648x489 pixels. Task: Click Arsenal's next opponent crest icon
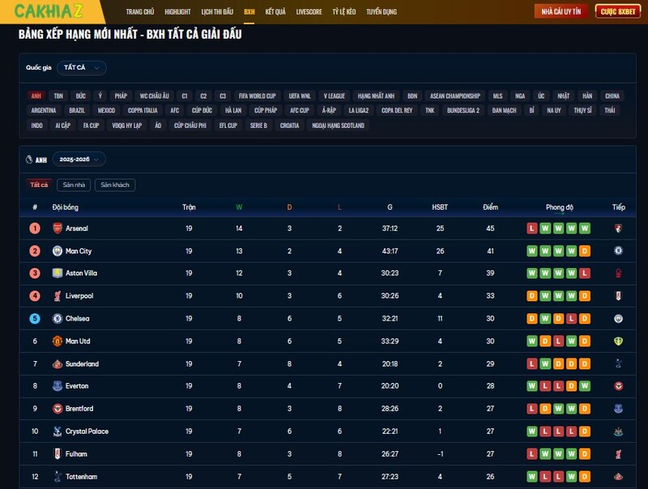click(x=618, y=228)
